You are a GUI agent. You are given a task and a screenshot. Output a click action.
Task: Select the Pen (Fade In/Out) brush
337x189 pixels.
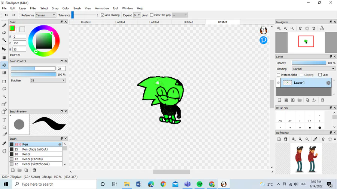pos(36,149)
